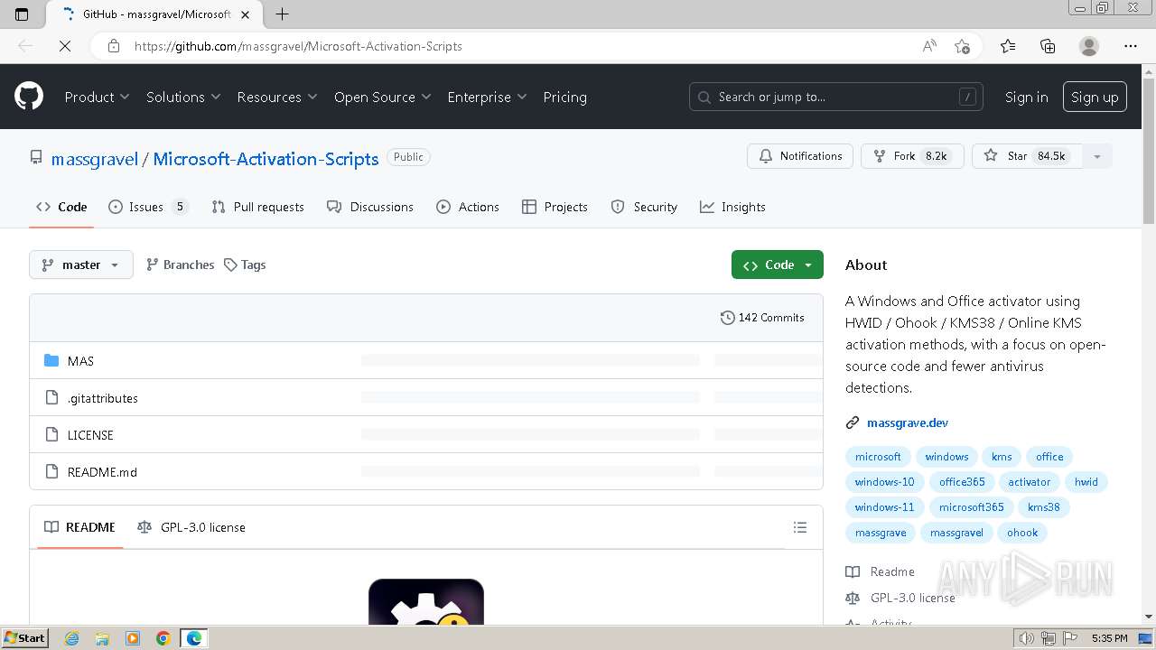Expand the Solutions menu
1156x650 pixels.
point(183,97)
